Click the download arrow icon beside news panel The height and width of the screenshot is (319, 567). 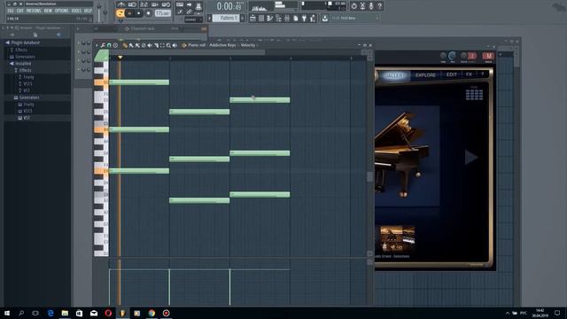click(x=325, y=18)
